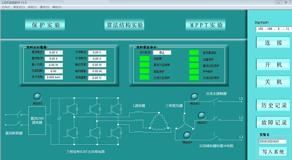This screenshot has height=160, width=292.
Task: Open the 帮助(H) menu
Action: point(57,7)
